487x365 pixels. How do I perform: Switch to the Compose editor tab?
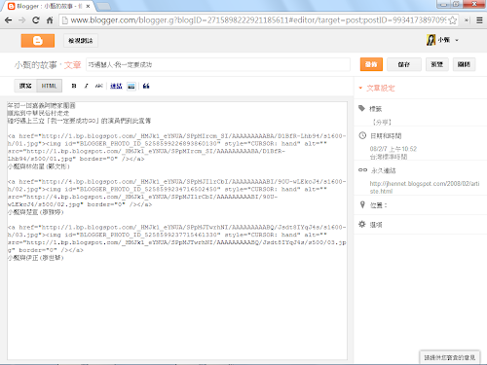[x=25, y=86]
